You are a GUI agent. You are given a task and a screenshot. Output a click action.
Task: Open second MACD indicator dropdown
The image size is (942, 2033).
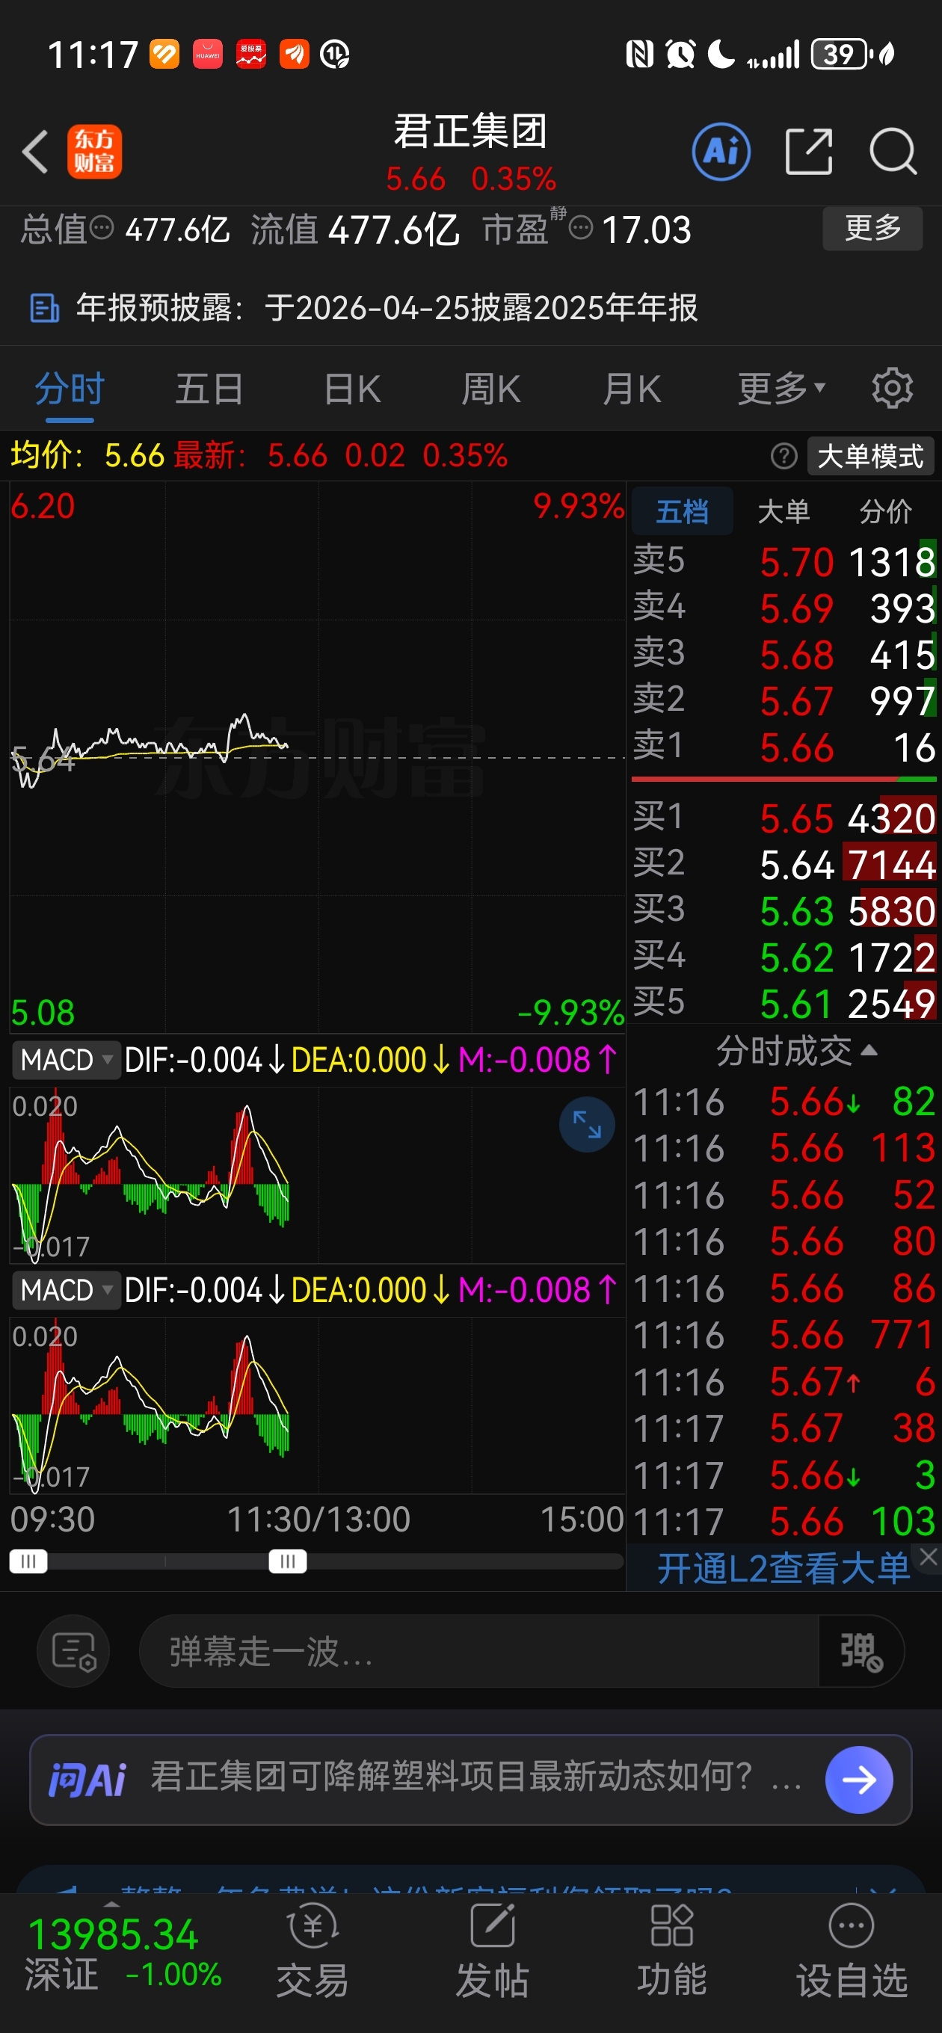pos(67,1290)
